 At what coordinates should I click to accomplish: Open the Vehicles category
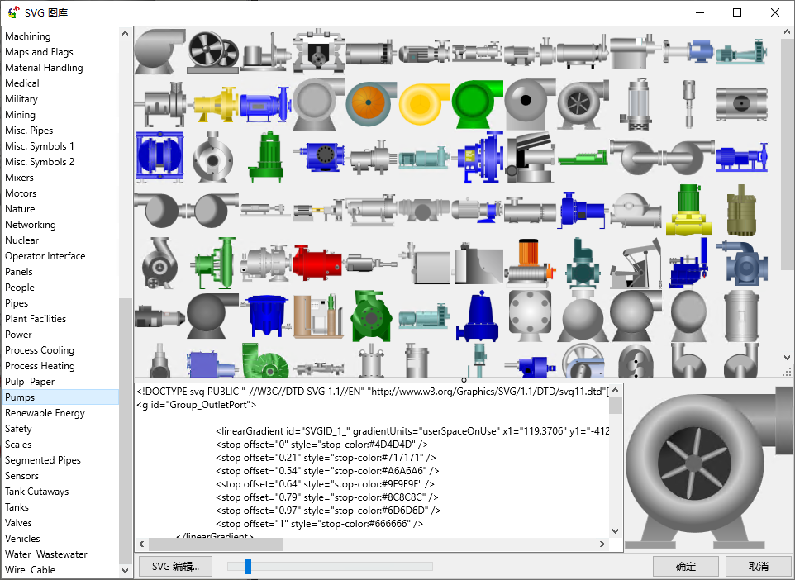click(22, 540)
